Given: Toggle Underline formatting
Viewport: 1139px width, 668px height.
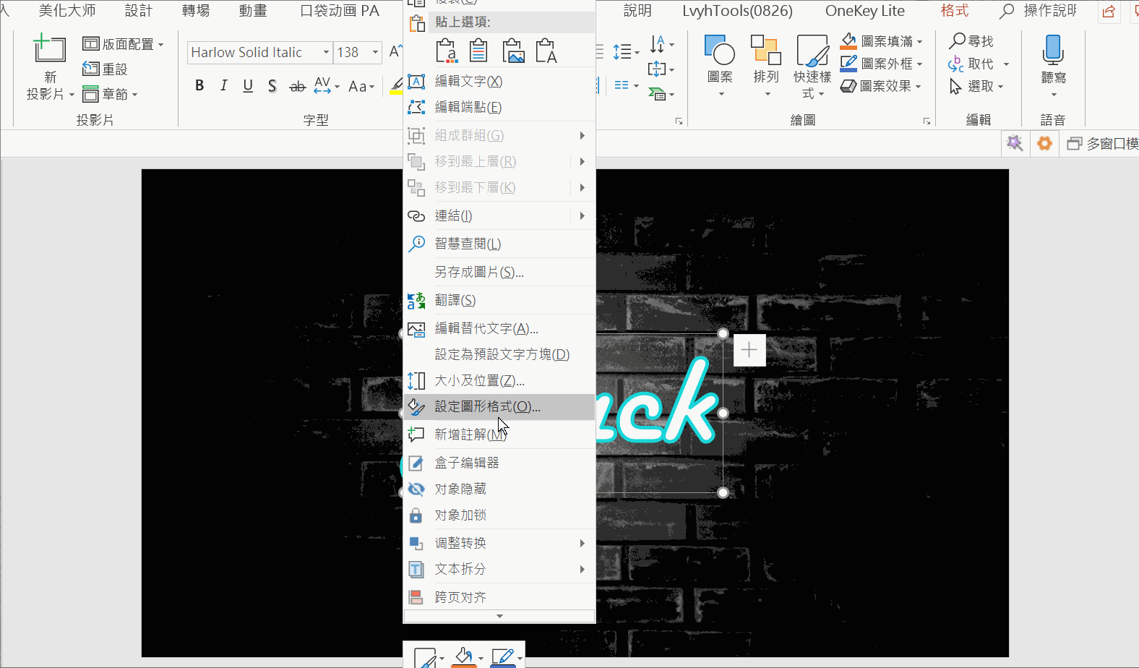Looking at the screenshot, I should (x=248, y=86).
